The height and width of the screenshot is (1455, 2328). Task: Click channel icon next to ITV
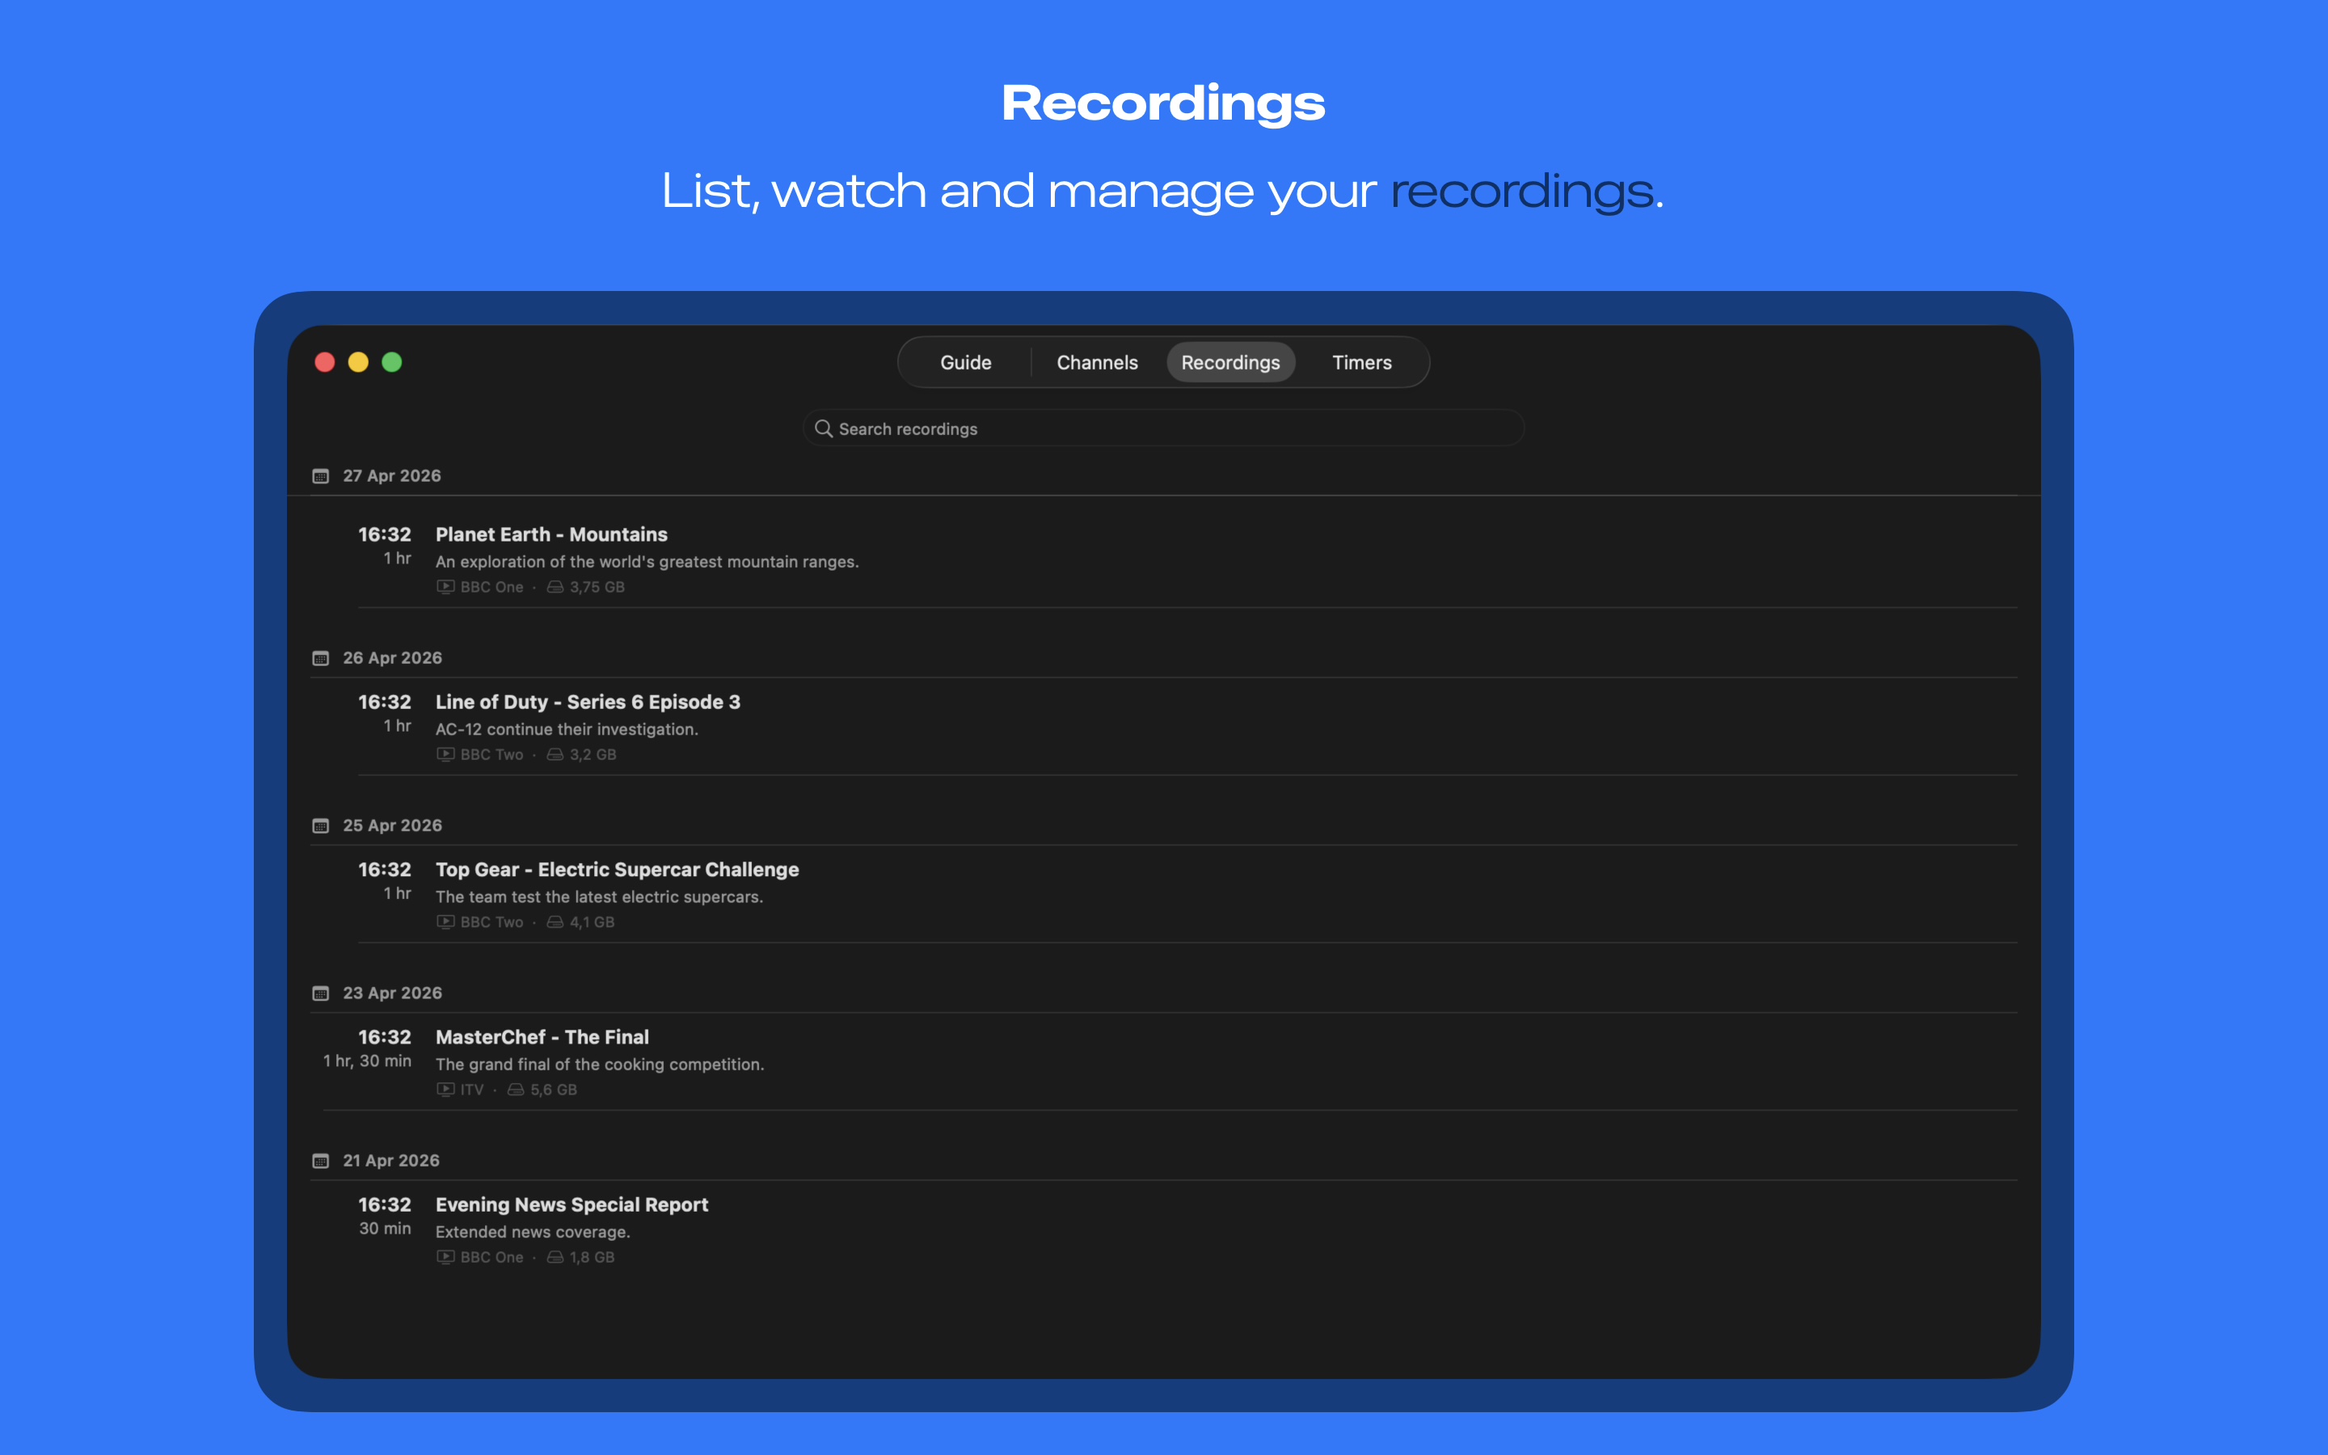coord(445,1090)
